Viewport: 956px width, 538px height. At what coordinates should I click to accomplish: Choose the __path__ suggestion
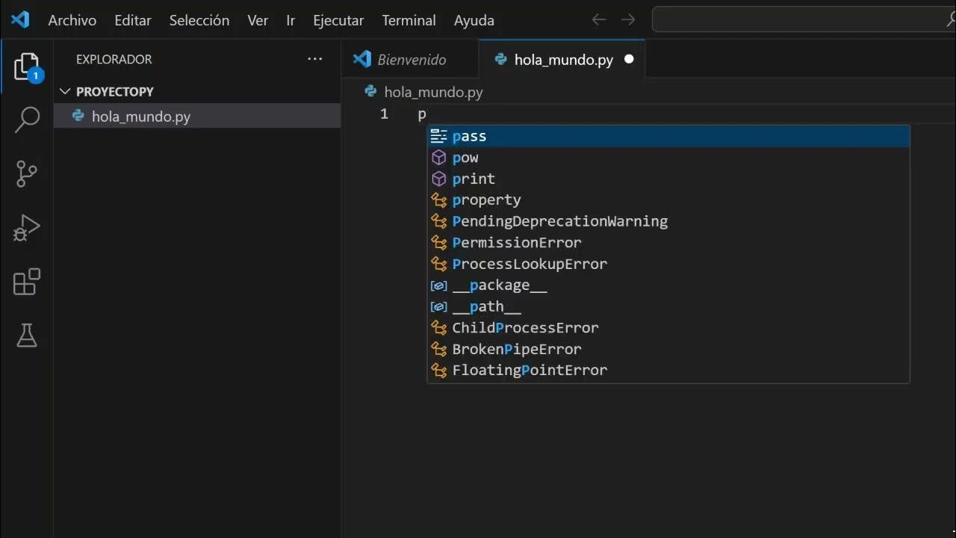(x=668, y=306)
